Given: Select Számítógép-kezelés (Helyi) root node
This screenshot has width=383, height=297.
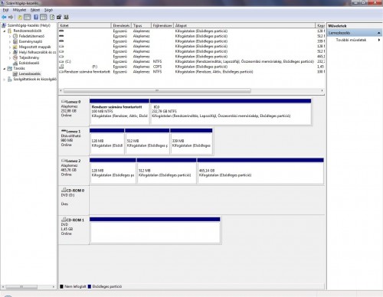Looking at the screenshot, I should [29, 25].
